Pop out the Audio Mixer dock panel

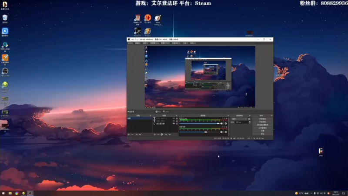coord(228,115)
